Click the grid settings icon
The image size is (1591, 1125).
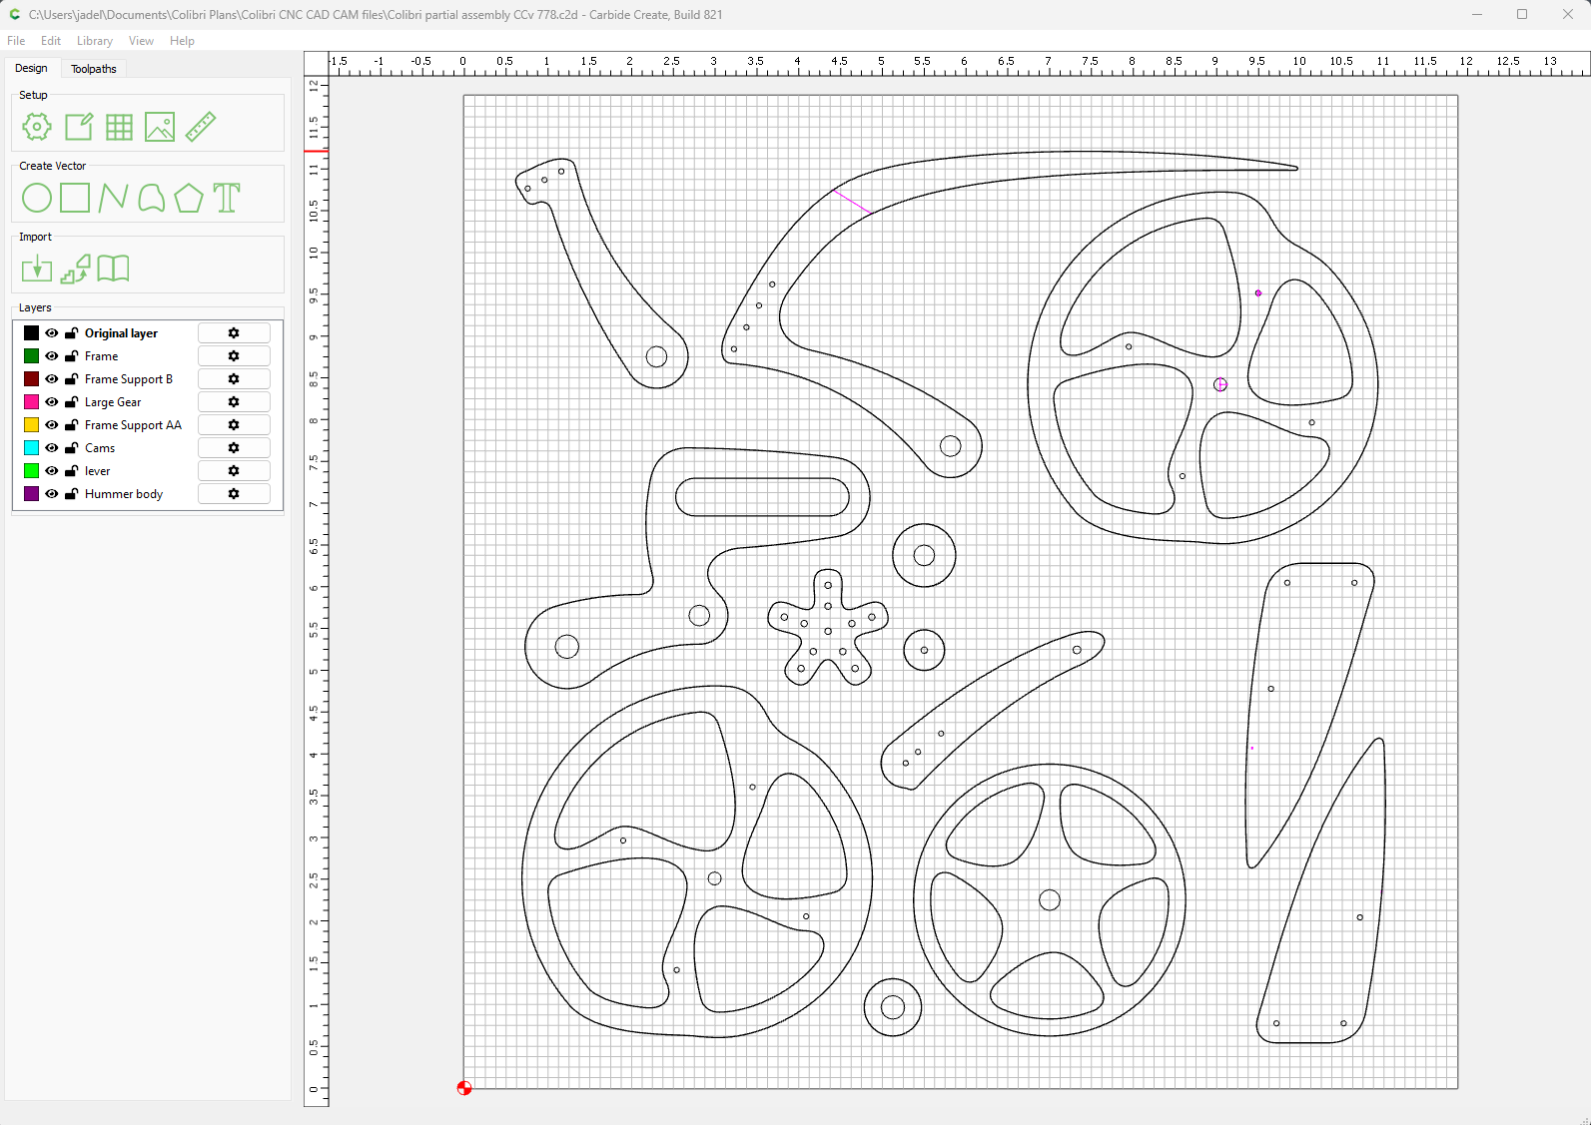119,127
